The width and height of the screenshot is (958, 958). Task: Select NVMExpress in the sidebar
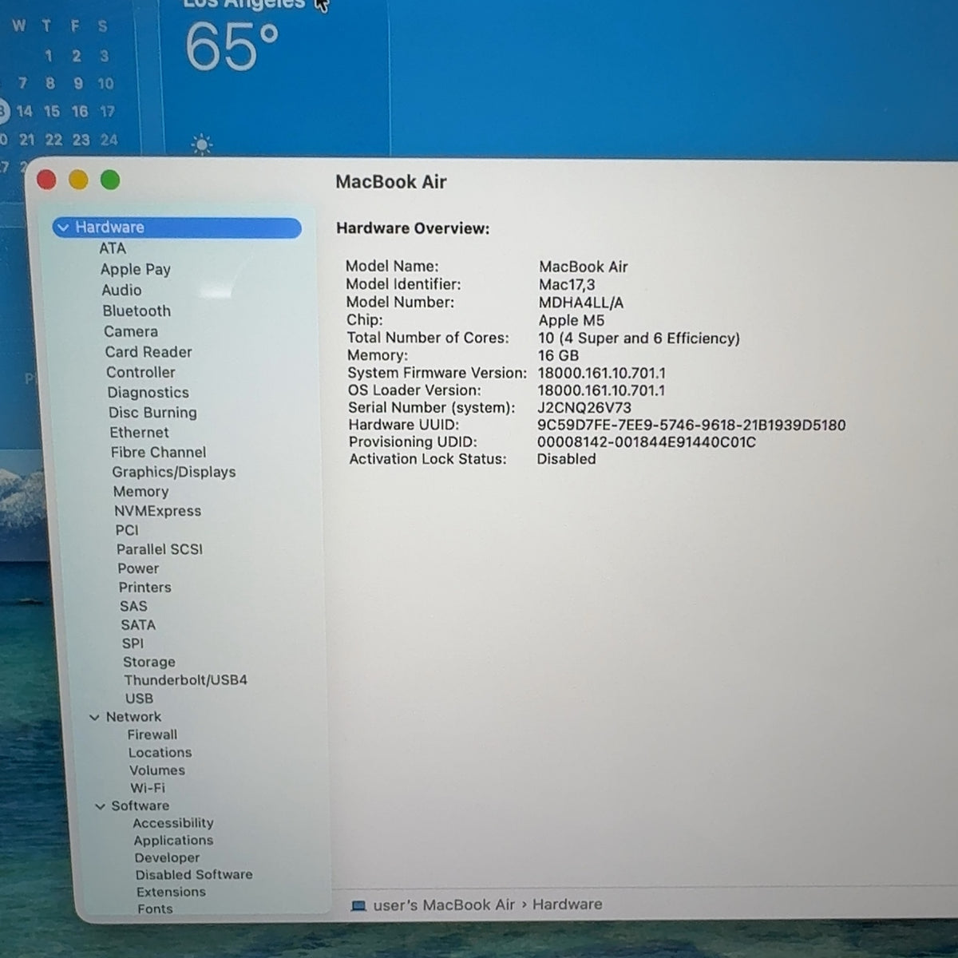(157, 511)
